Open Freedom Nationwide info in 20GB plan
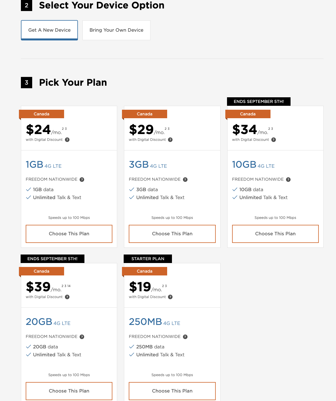 [x=82, y=337]
